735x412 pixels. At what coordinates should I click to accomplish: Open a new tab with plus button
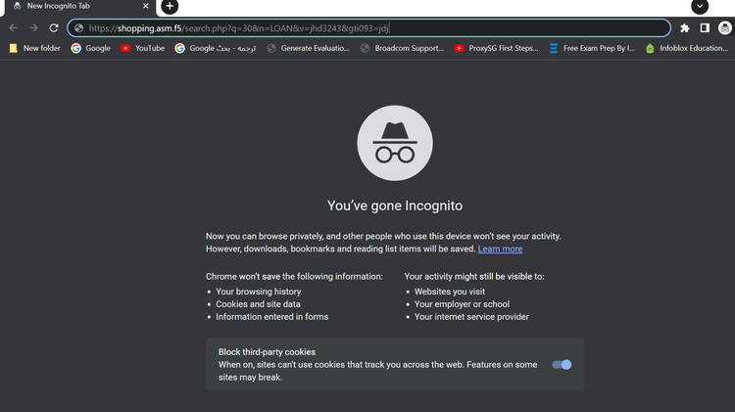click(x=170, y=7)
